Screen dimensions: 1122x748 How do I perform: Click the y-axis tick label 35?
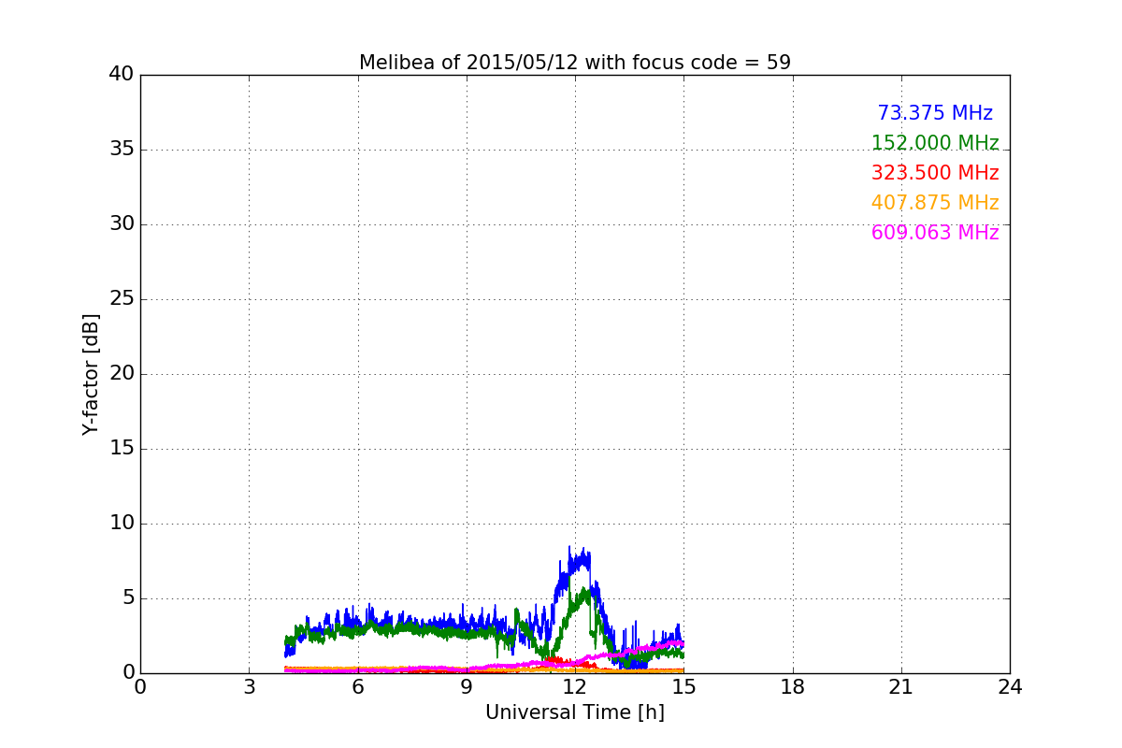pyautogui.click(x=122, y=150)
